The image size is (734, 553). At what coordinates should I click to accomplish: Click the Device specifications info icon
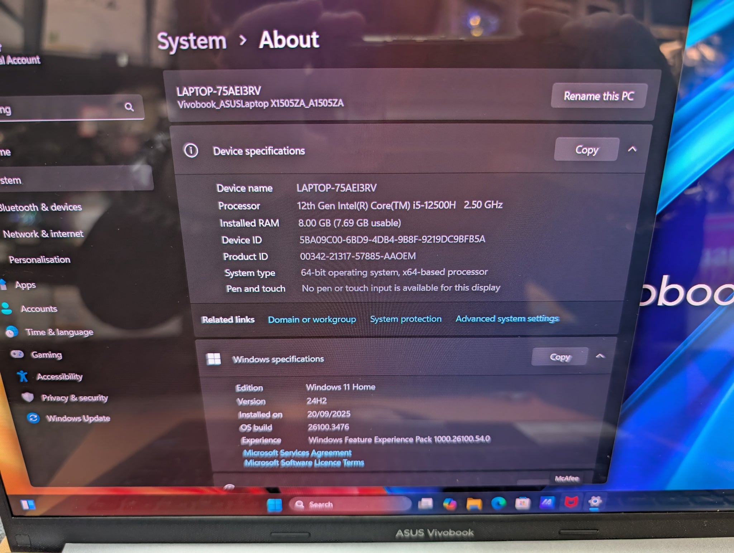click(191, 151)
